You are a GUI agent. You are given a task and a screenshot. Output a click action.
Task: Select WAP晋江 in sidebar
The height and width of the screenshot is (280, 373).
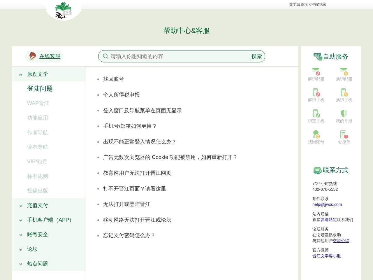pyautogui.click(x=38, y=103)
